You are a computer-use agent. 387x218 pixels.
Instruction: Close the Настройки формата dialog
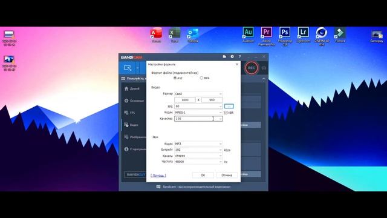coord(237,64)
